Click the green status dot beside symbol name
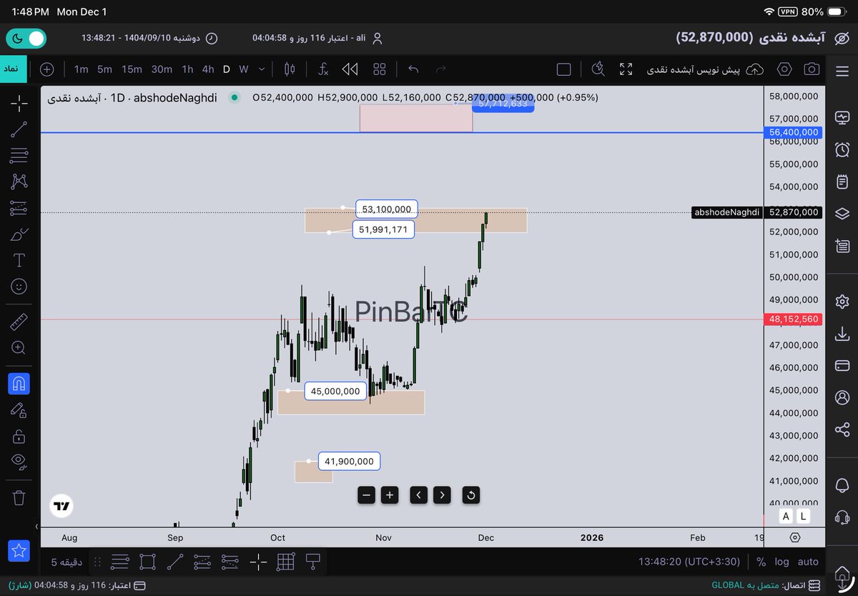This screenshot has height=596, width=858. pyautogui.click(x=233, y=98)
